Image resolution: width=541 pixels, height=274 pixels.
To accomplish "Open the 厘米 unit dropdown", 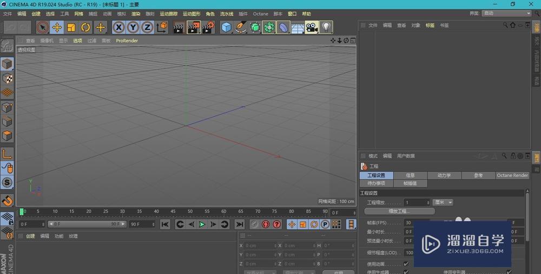I will tap(443, 202).
